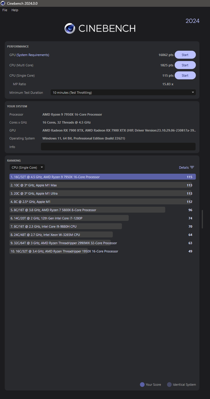The height and width of the screenshot is (399, 210).
Task: Click the ranking list vertical scrollbar
Action: point(202,219)
